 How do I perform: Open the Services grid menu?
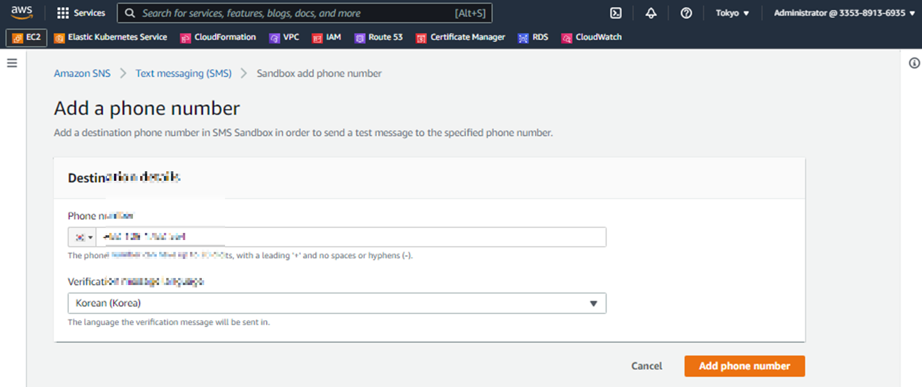tap(81, 13)
